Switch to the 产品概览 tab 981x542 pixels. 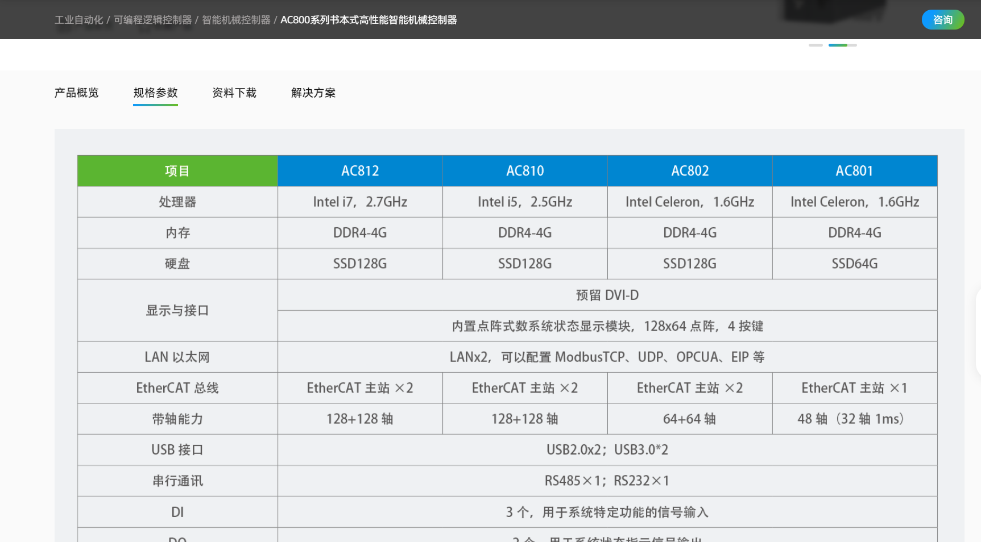pos(76,93)
